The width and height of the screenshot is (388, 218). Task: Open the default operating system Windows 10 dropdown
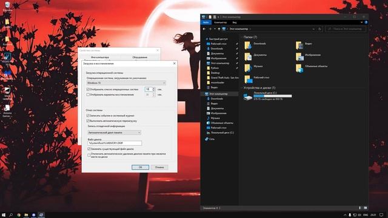126,83
